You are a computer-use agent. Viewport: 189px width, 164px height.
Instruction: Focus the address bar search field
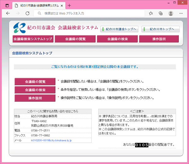click(x=89, y=13)
